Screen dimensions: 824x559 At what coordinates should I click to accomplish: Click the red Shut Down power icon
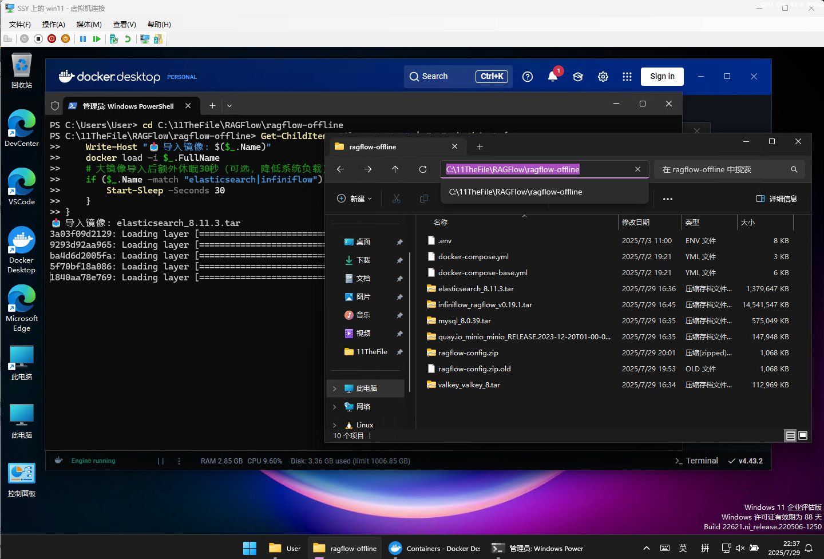(x=52, y=39)
